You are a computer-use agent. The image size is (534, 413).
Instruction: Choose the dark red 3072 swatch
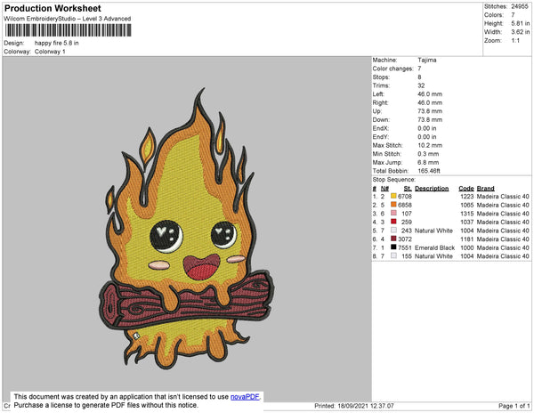pos(393,239)
